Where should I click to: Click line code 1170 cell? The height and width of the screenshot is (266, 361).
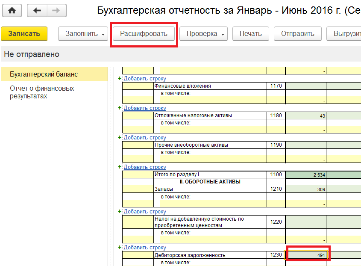click(276, 86)
